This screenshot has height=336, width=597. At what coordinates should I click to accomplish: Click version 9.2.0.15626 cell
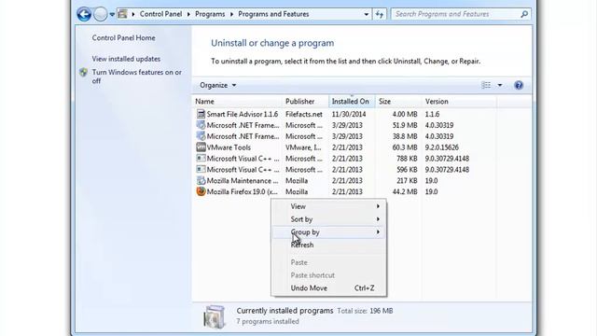[442, 147]
